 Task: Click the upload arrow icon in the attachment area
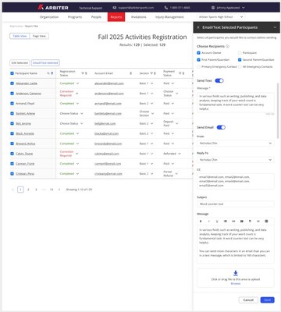[x=236, y=273]
